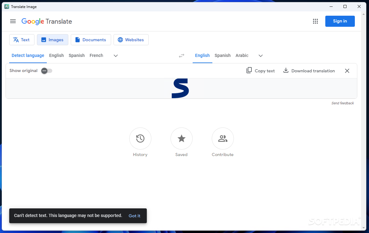Select Detect language as source

point(28,55)
